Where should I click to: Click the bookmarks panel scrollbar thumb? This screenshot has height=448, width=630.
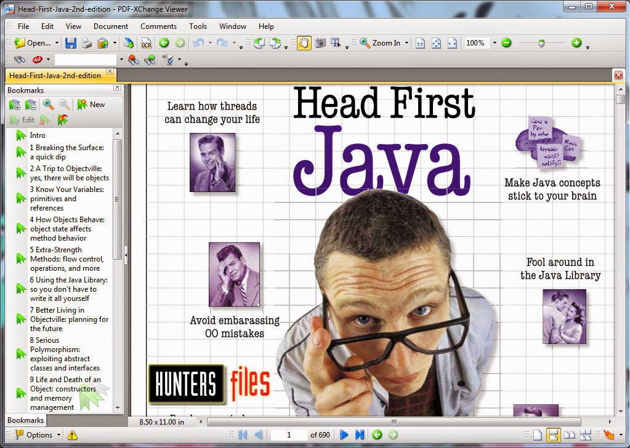click(118, 199)
